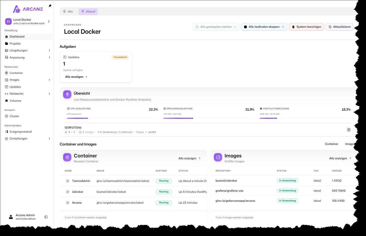Click the Speicherauslastung progress bar
Screen dimensions: 366x236
tap(209, 118)
